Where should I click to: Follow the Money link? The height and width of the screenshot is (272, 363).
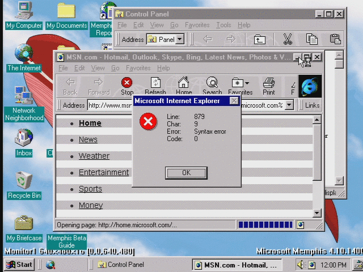[x=91, y=205]
